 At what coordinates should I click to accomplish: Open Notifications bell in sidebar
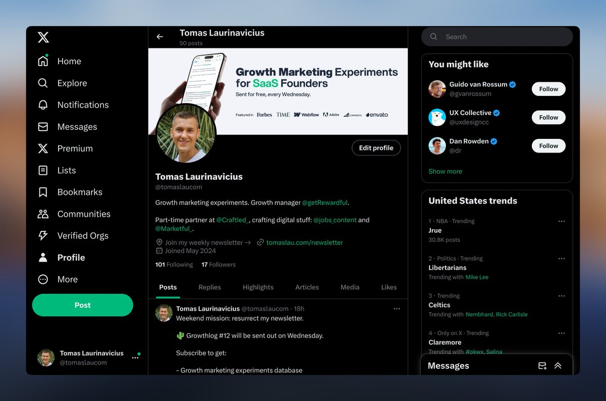[43, 105]
